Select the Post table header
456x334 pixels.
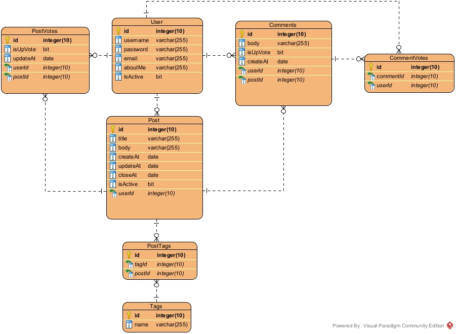tap(154, 120)
